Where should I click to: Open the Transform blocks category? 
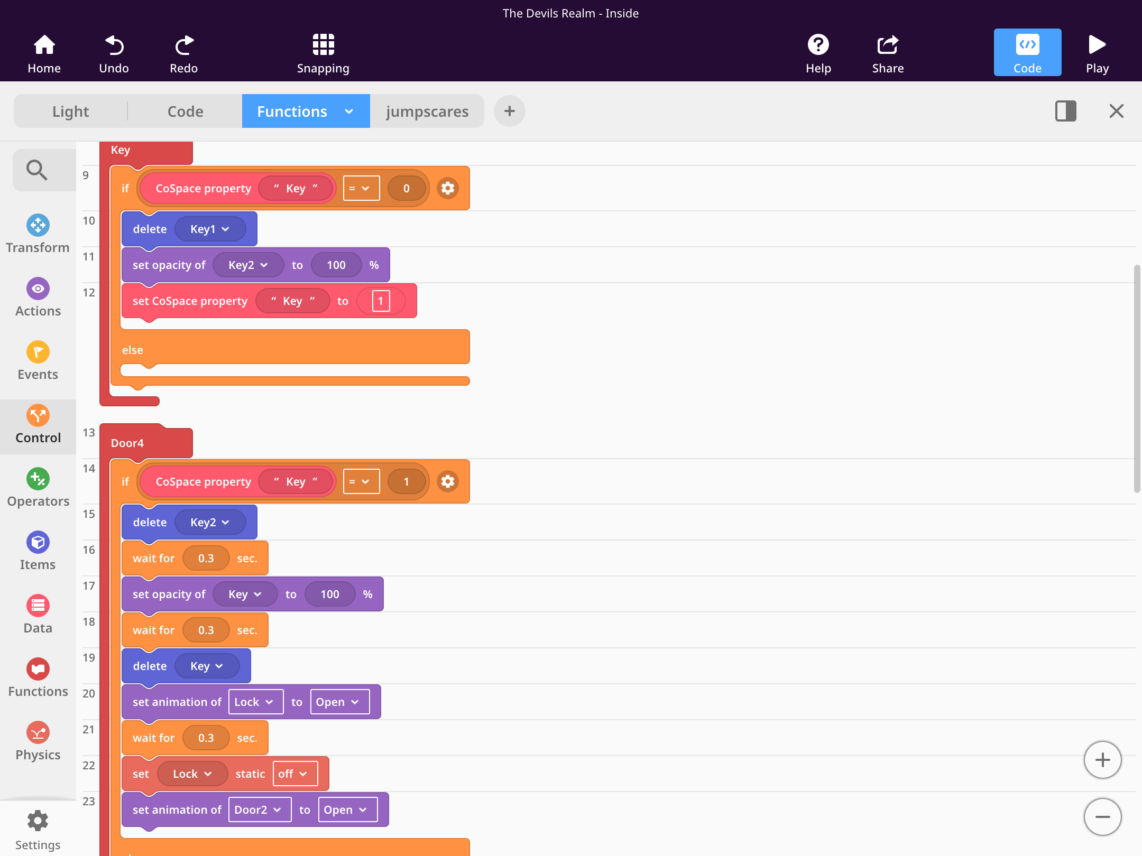(38, 234)
